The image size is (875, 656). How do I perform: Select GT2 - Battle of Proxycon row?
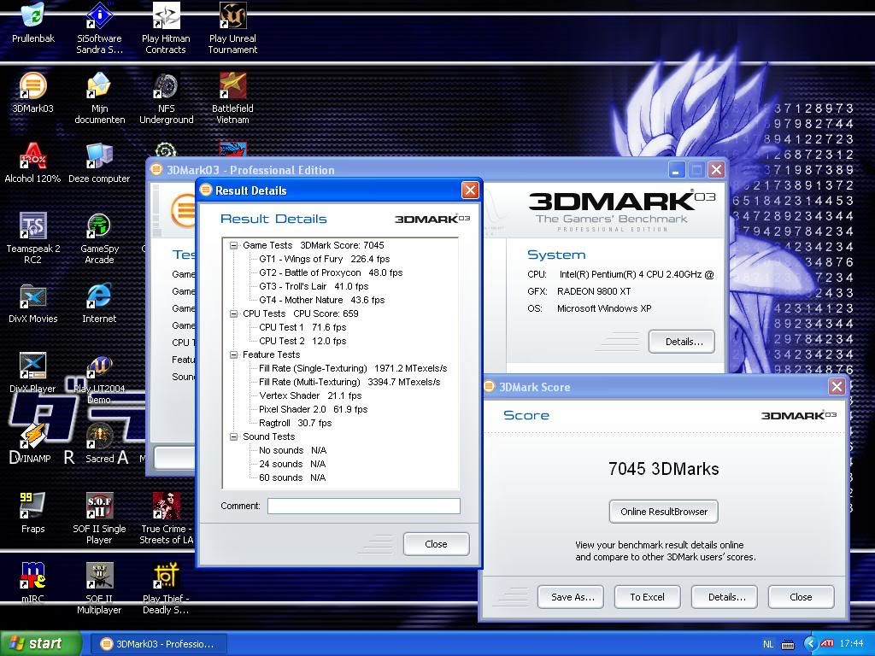[x=331, y=272]
